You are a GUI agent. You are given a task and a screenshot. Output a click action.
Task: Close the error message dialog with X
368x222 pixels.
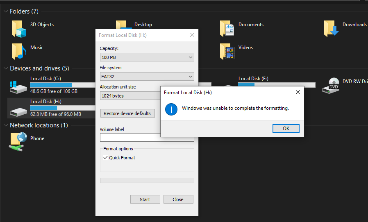pos(298,92)
